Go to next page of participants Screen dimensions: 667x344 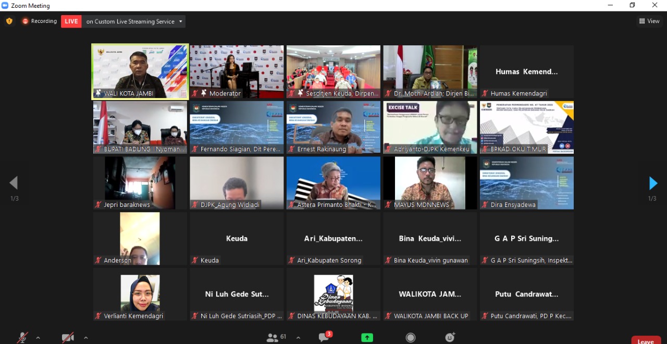pos(653,183)
